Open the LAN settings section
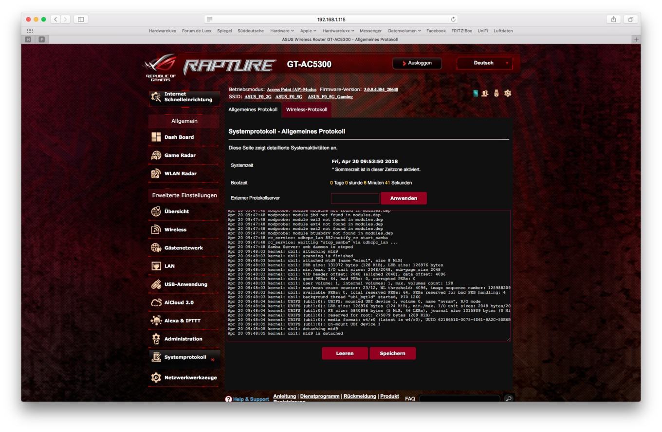 tap(184, 266)
